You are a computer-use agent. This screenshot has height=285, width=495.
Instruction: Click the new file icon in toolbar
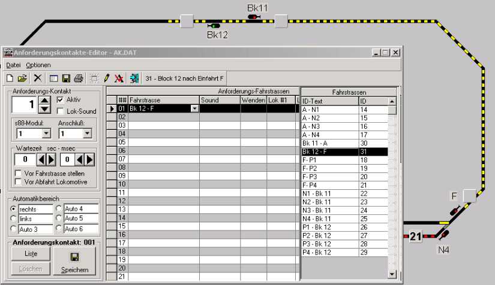(10, 78)
